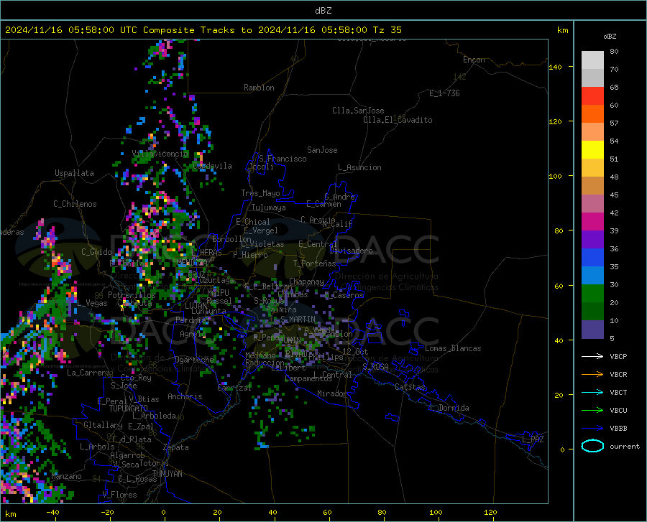Click the Divisadero map label
The image size is (647, 522).
351,251
